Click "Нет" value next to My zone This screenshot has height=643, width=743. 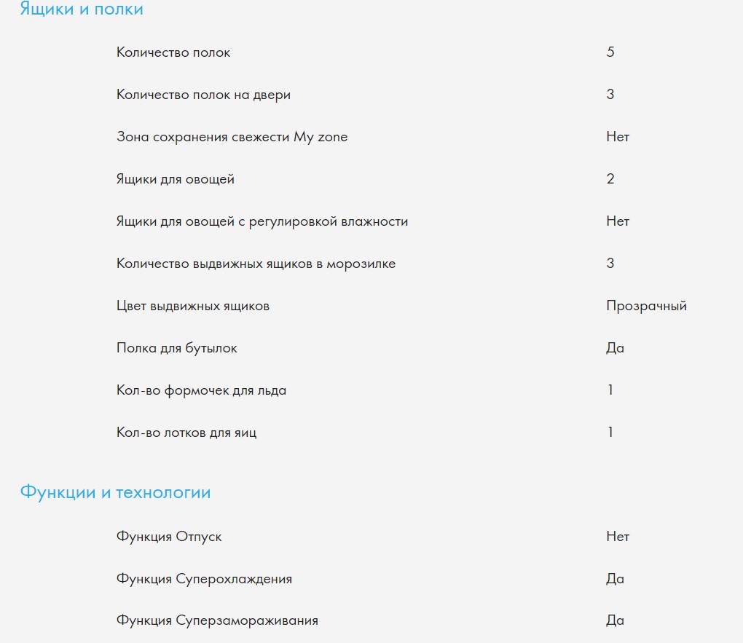618,137
